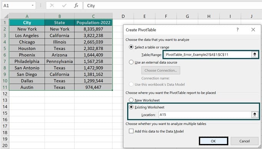Screen dimensions: 262x149
Task: Choose the Existing Worksheet radio button
Action: (131, 107)
